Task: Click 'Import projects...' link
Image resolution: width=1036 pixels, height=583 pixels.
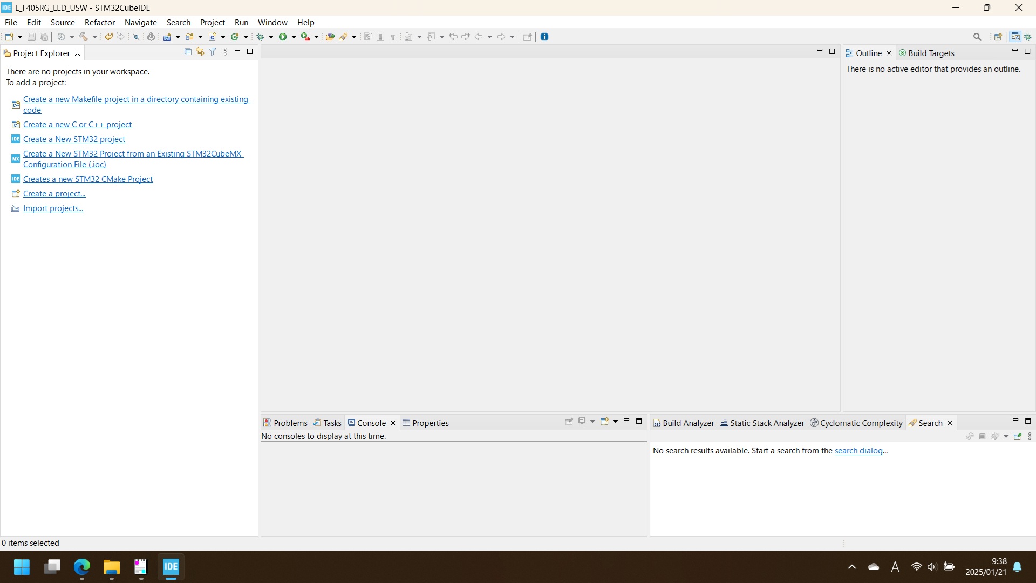Action: click(53, 208)
